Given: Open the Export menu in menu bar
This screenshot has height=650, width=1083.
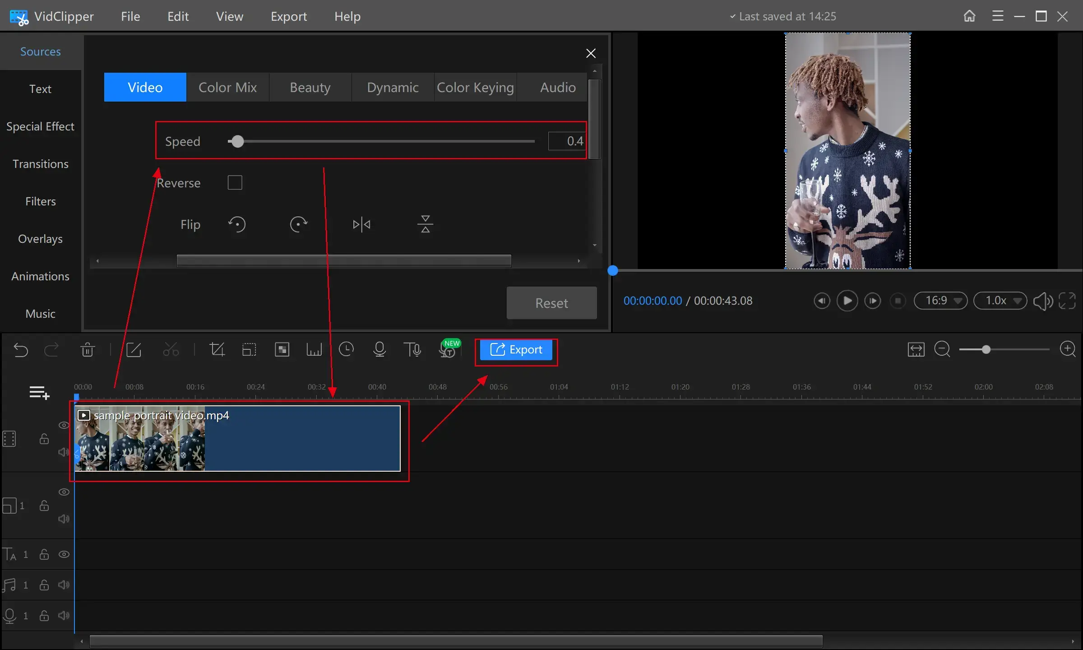Looking at the screenshot, I should pyautogui.click(x=288, y=17).
